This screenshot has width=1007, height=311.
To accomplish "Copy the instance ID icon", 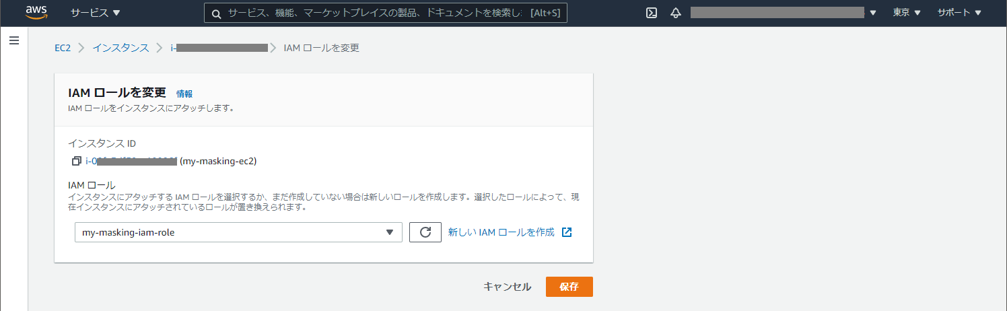I will pyautogui.click(x=77, y=162).
